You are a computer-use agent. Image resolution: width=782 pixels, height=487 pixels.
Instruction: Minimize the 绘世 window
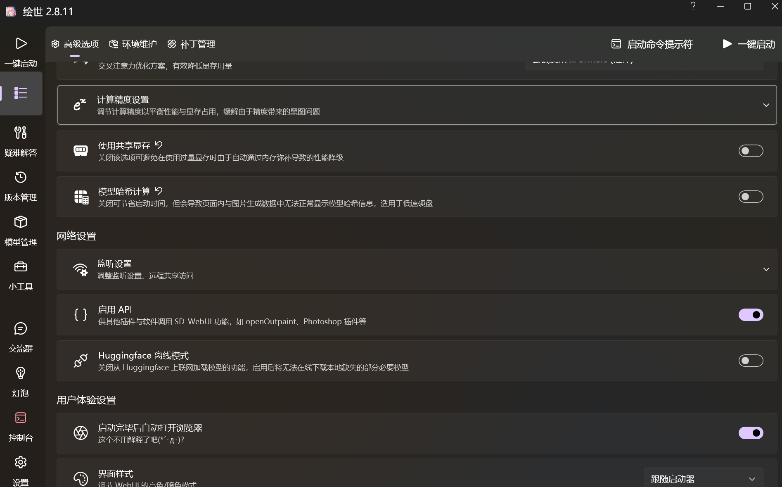pos(720,6)
